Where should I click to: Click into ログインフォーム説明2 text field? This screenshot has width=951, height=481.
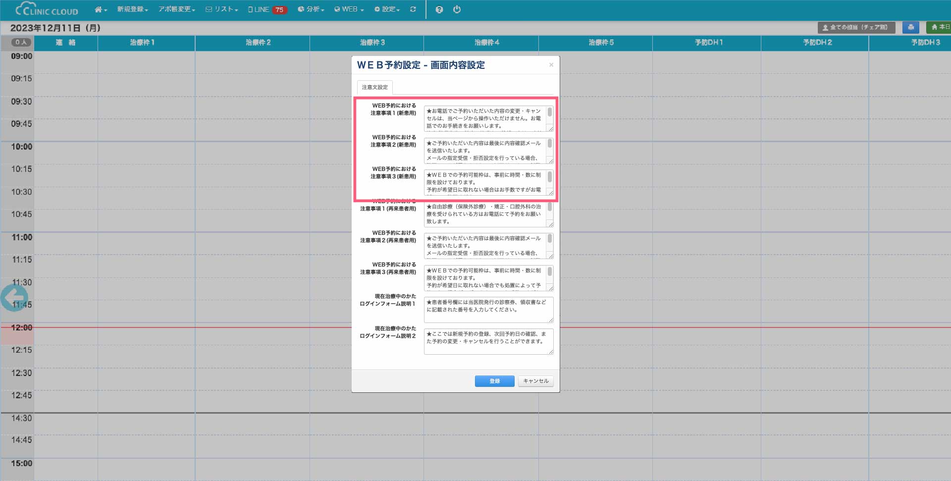[488, 341]
